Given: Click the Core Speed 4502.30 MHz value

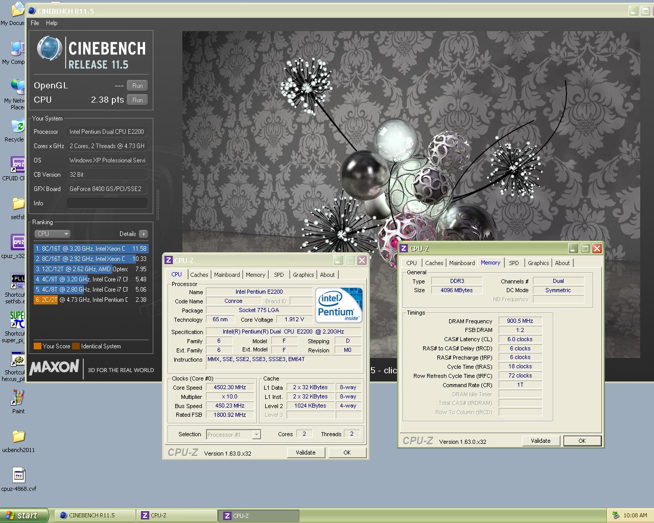Looking at the screenshot, I should (230, 388).
